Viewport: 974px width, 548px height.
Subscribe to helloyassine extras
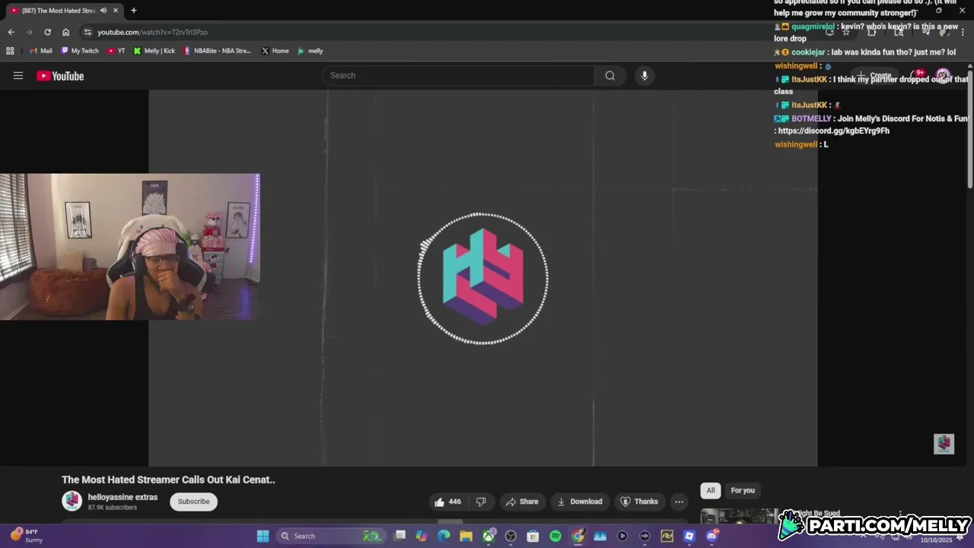coord(193,502)
